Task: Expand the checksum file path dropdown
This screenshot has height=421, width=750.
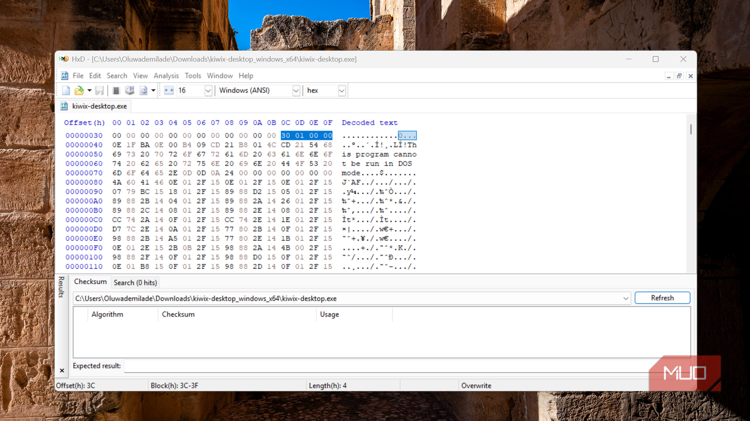Action: point(625,299)
